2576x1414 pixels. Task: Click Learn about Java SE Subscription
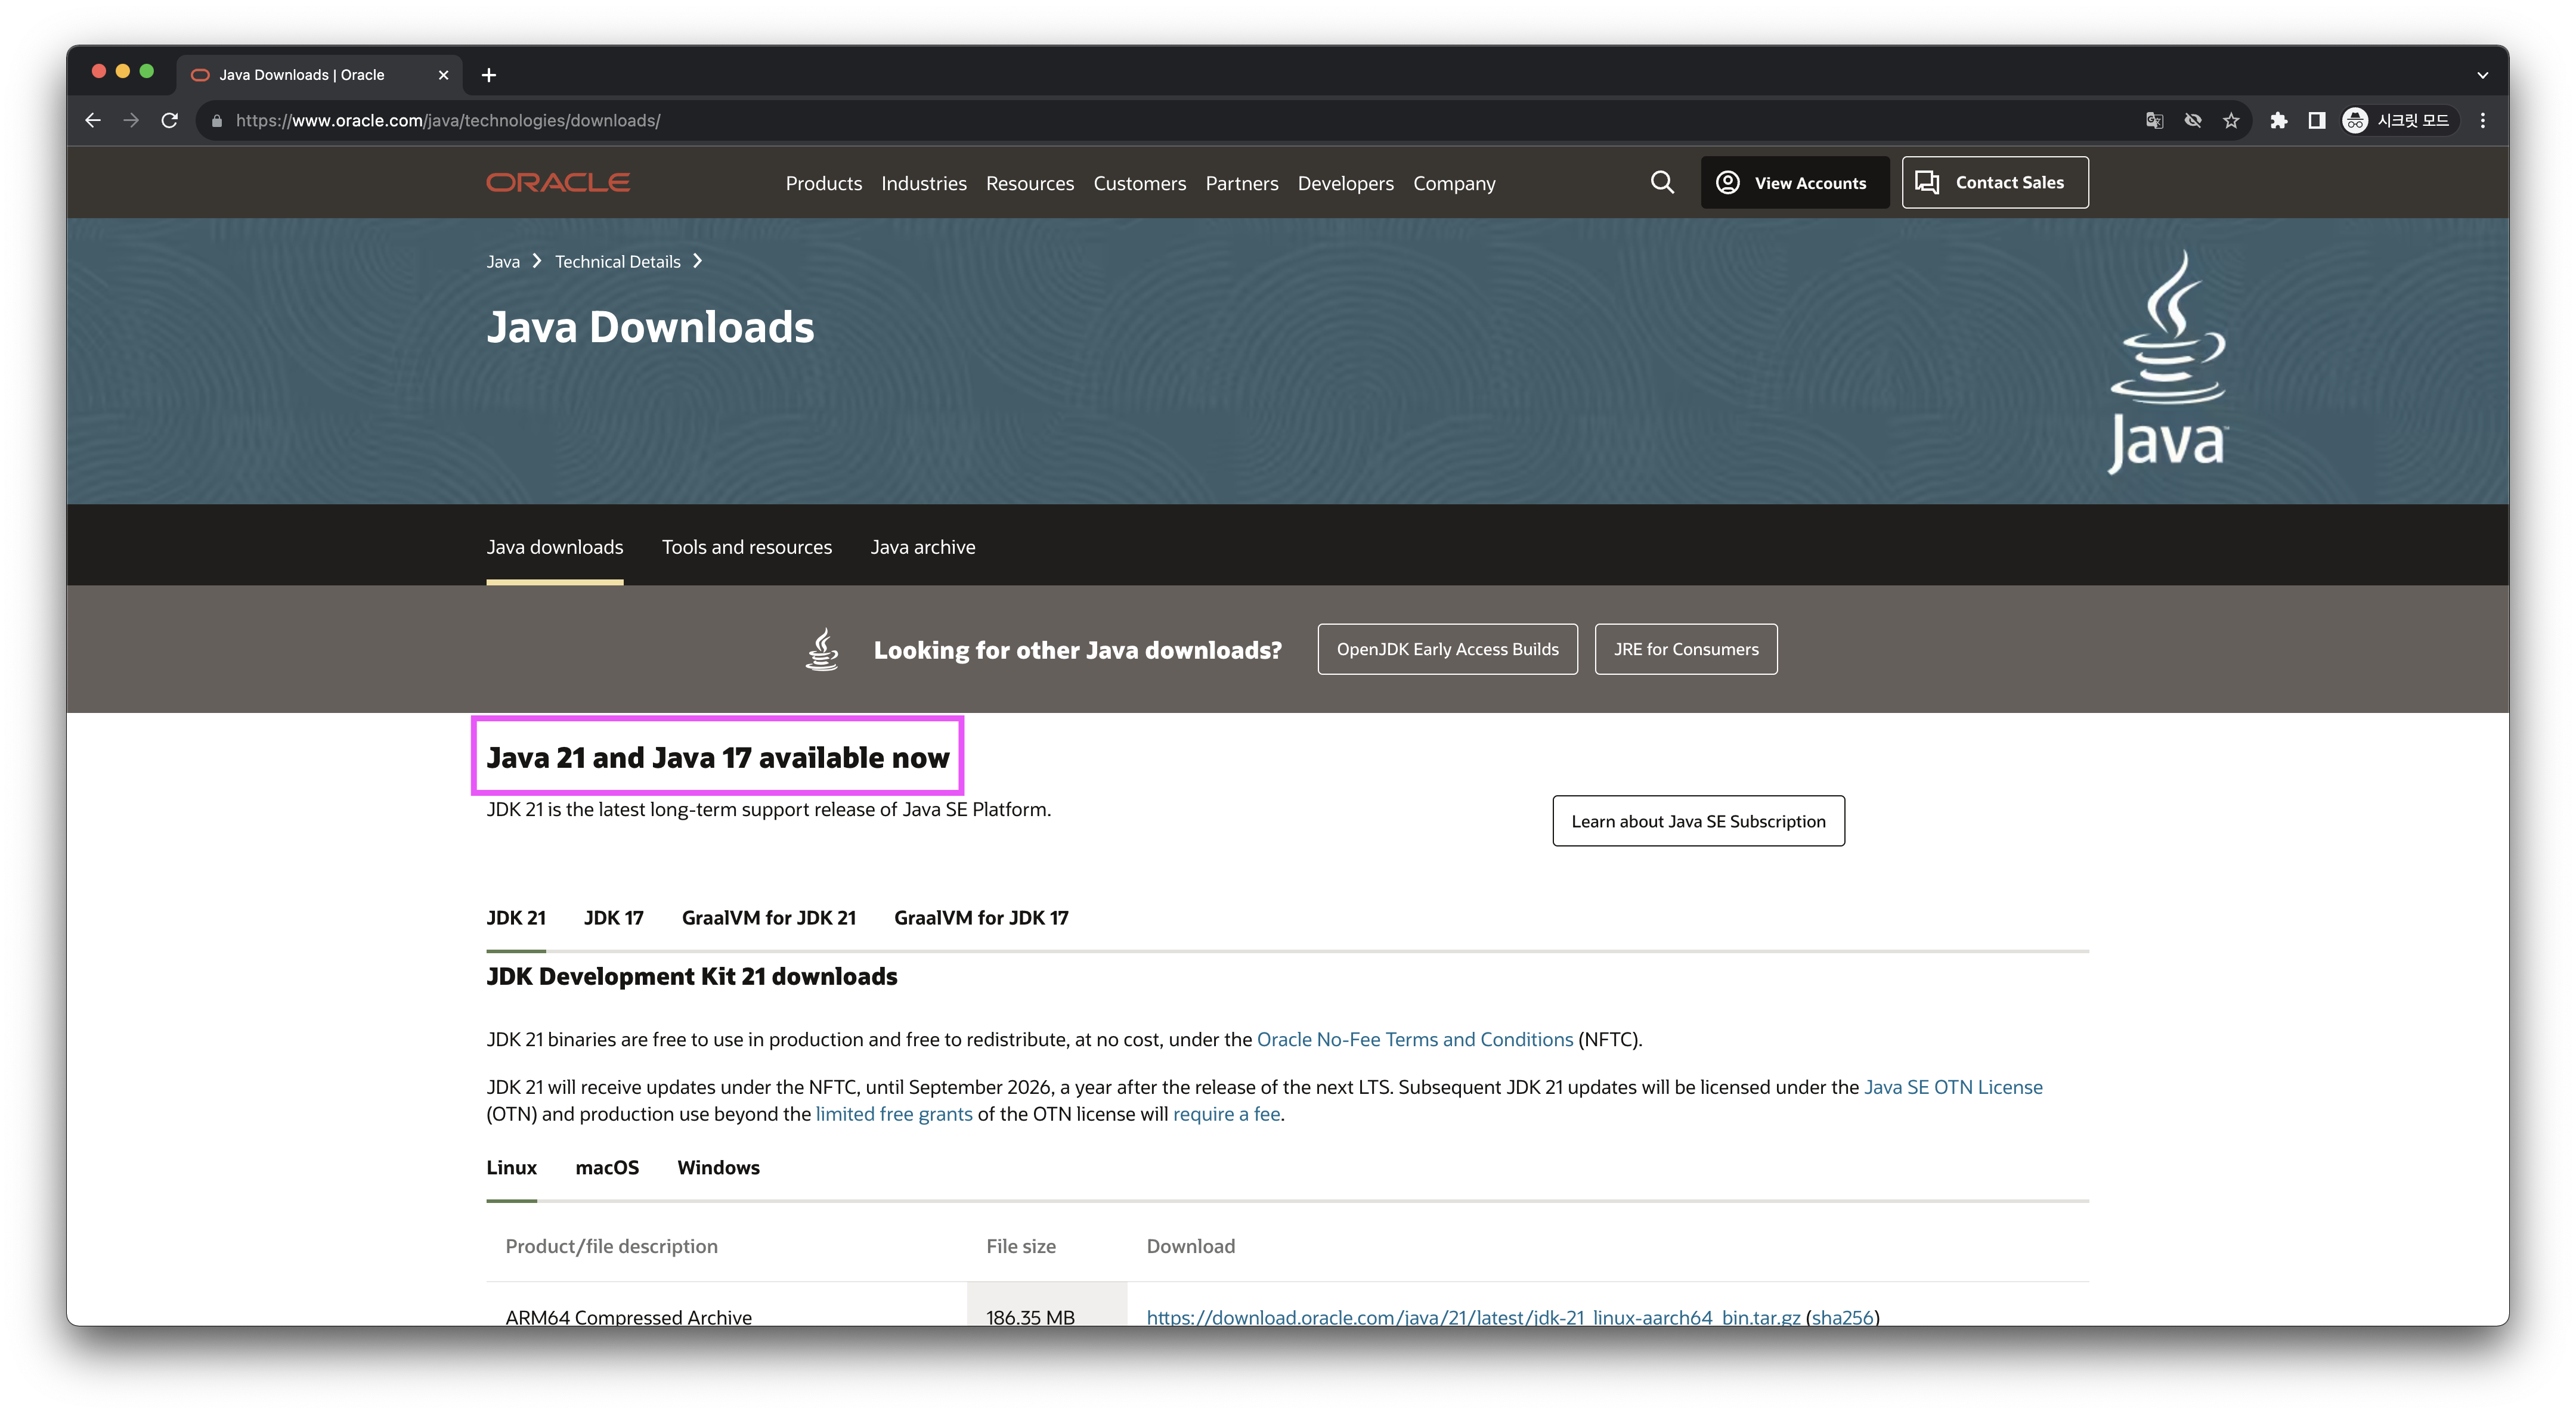(1698, 821)
